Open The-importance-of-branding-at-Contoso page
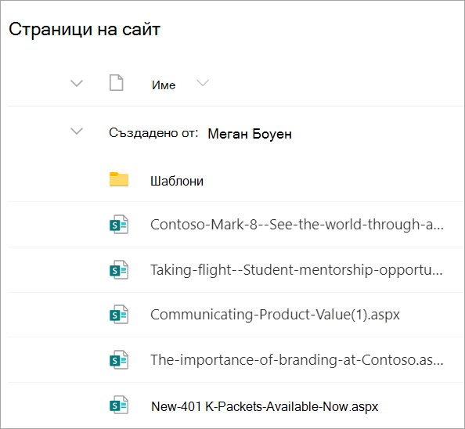465x429 pixels. [x=297, y=360]
